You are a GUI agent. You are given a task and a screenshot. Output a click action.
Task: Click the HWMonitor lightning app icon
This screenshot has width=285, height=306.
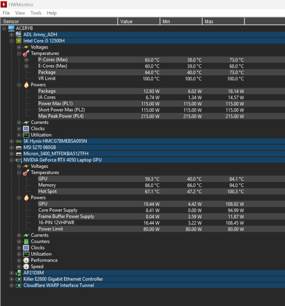(x=4, y=4)
